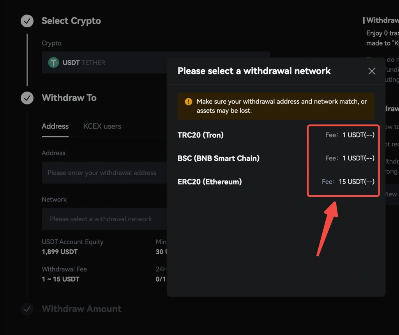Select TRC20 (Tron) network option
This screenshot has width=399, height=335.
tap(201, 135)
